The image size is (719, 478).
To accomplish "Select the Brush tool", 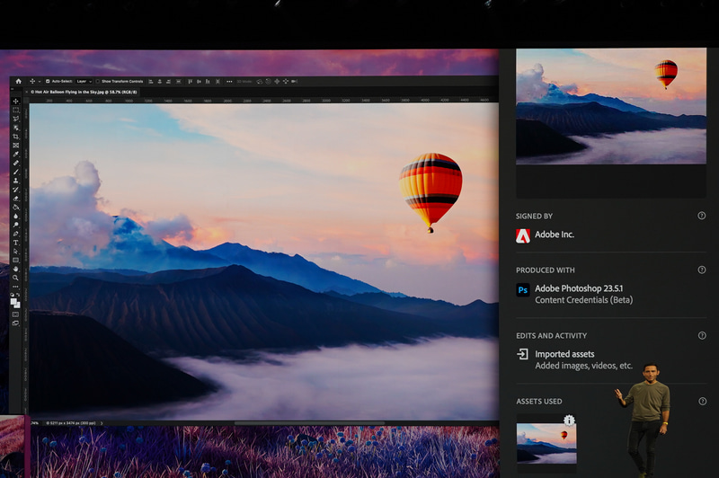I will 15,172.
